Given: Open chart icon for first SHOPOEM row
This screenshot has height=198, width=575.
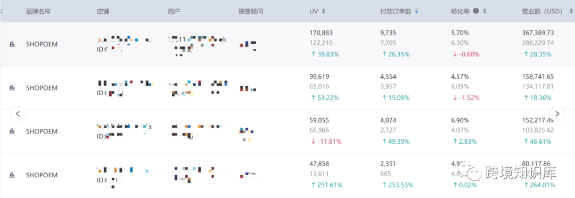Looking at the screenshot, I should pos(12,44).
